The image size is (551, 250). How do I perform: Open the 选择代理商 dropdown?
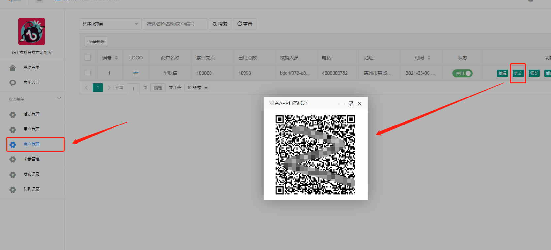click(x=111, y=24)
